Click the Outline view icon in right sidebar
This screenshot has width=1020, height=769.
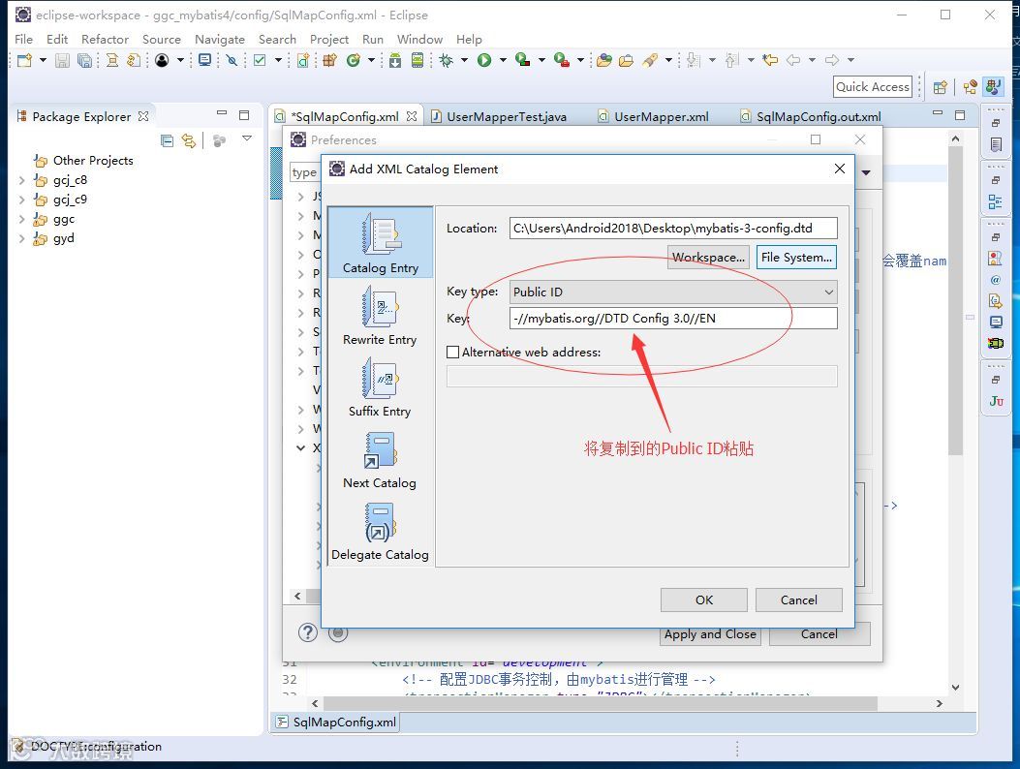(x=995, y=201)
